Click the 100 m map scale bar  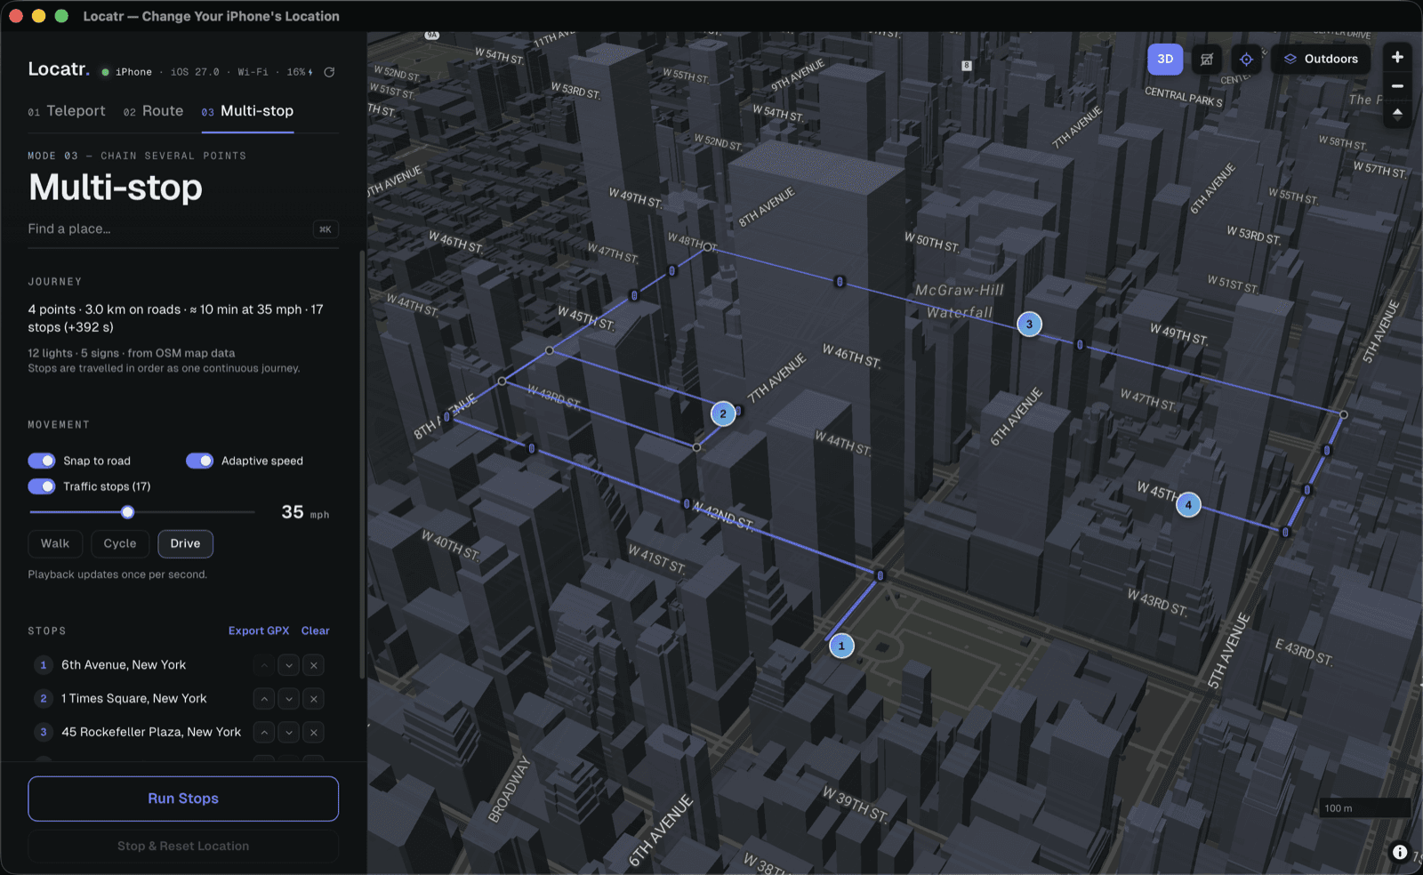(1365, 807)
